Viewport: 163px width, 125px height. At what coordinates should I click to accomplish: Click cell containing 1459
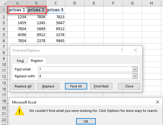coord(17,23)
